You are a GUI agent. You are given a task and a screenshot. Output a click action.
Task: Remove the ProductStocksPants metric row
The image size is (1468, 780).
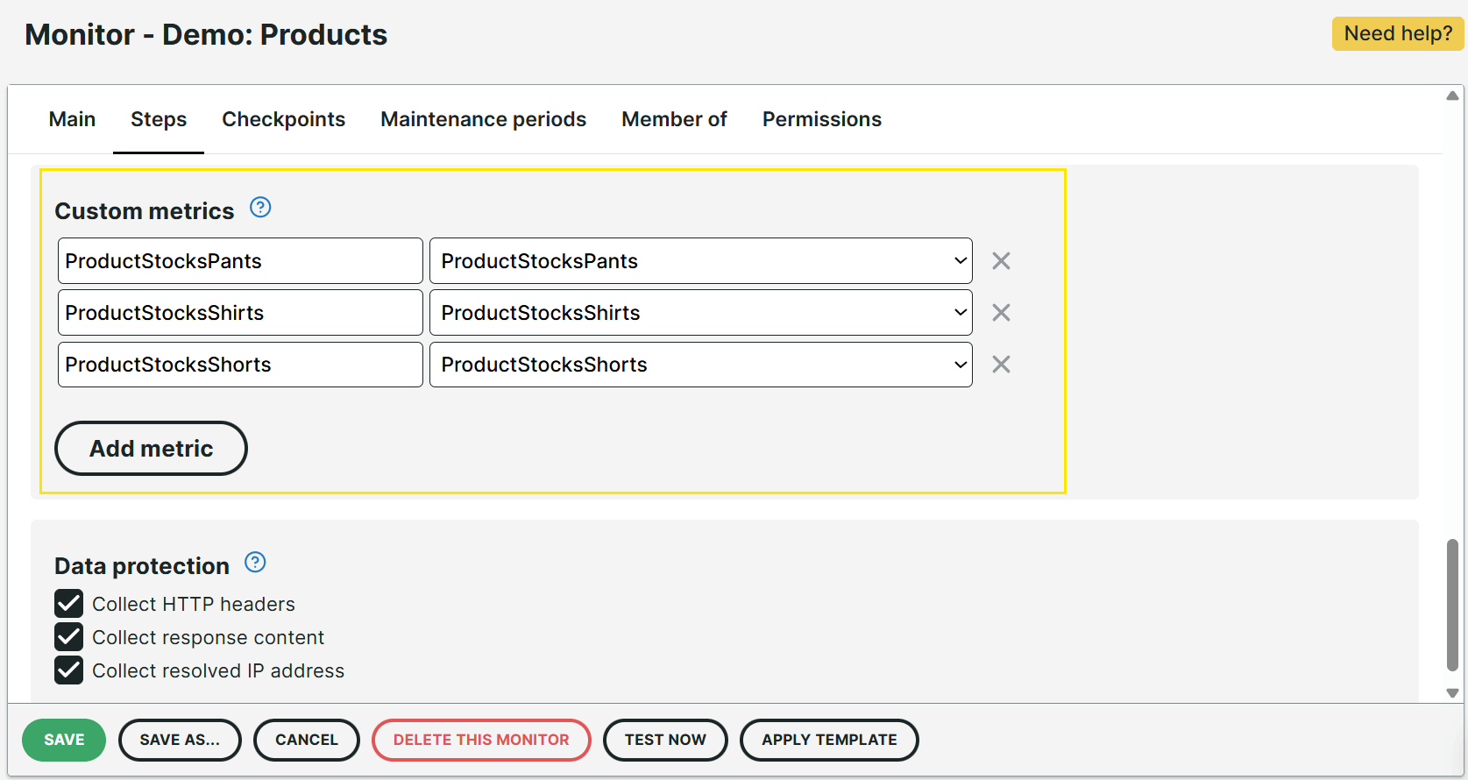click(1001, 261)
